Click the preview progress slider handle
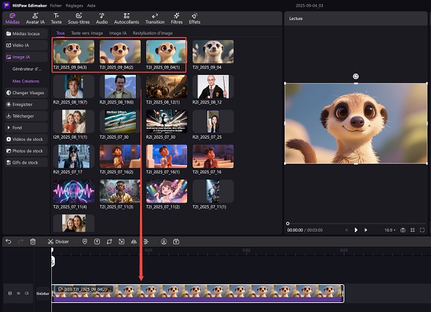 click(288, 223)
